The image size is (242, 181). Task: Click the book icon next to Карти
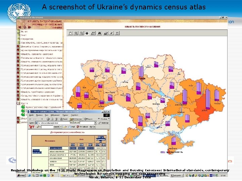click(18, 103)
